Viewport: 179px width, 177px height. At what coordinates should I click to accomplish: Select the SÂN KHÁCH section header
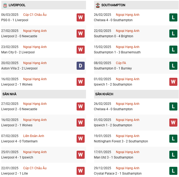click(x=104, y=94)
